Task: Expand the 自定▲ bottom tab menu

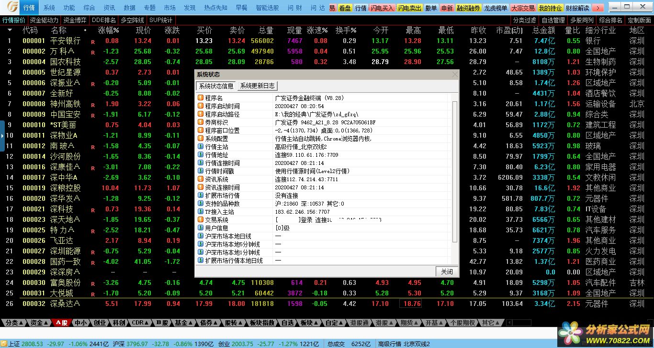Action: point(335,323)
